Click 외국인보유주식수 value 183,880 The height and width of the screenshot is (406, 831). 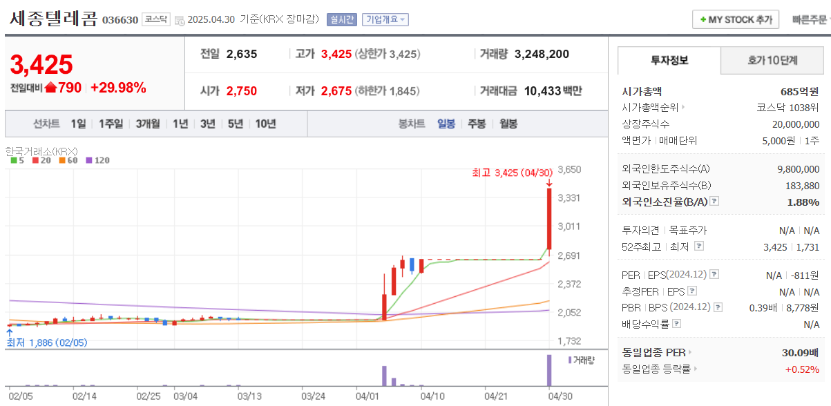[x=802, y=186]
